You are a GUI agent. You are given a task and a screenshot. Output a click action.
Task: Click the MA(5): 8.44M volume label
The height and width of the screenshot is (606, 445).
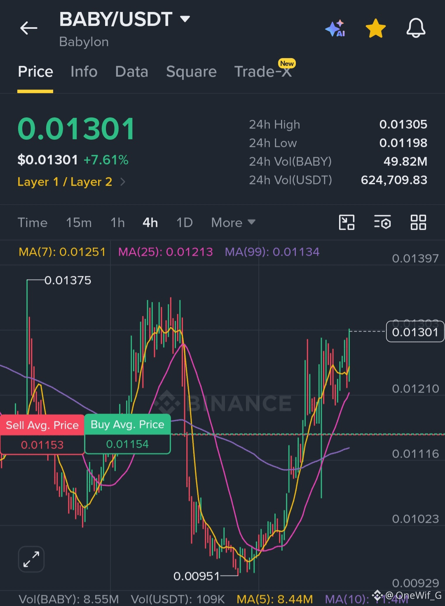pyautogui.click(x=275, y=599)
